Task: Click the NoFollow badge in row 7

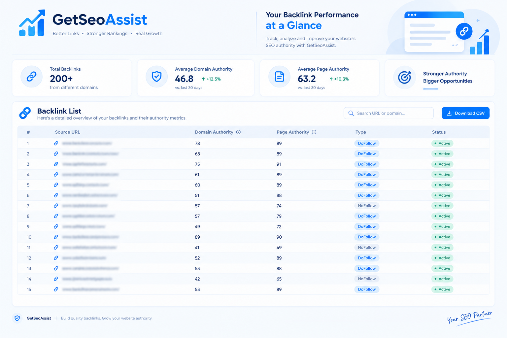Action: coord(367,206)
